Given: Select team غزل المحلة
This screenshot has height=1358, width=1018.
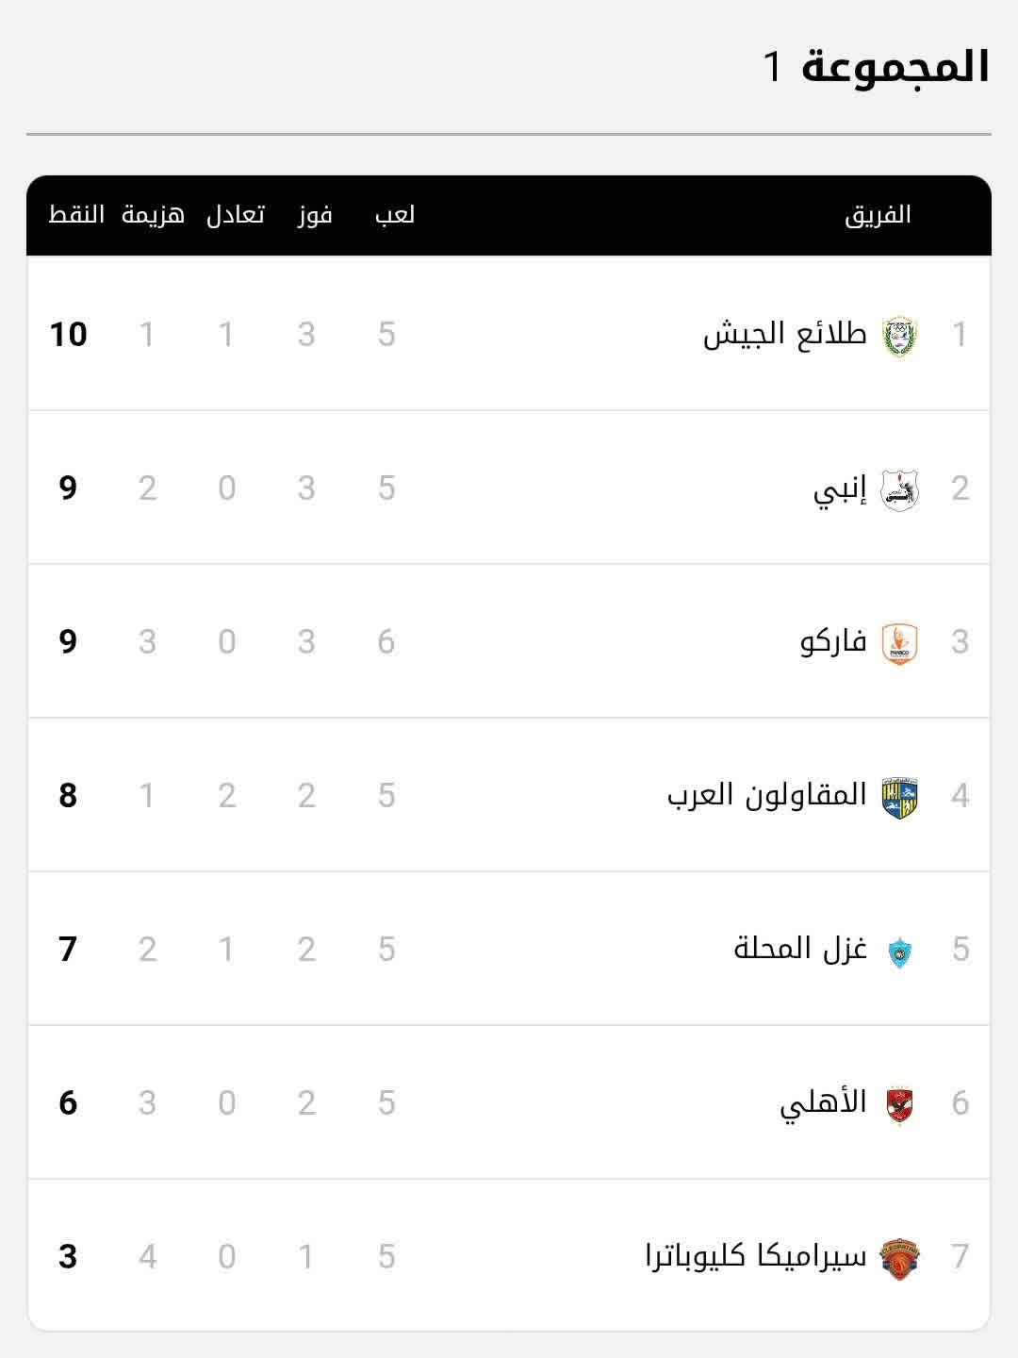Looking at the screenshot, I should [x=800, y=949].
